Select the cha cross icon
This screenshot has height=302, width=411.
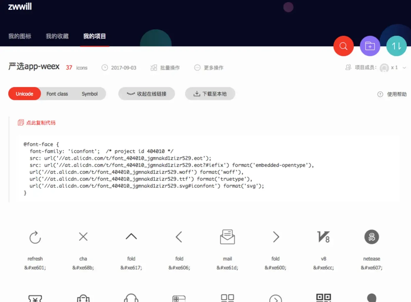point(83,237)
